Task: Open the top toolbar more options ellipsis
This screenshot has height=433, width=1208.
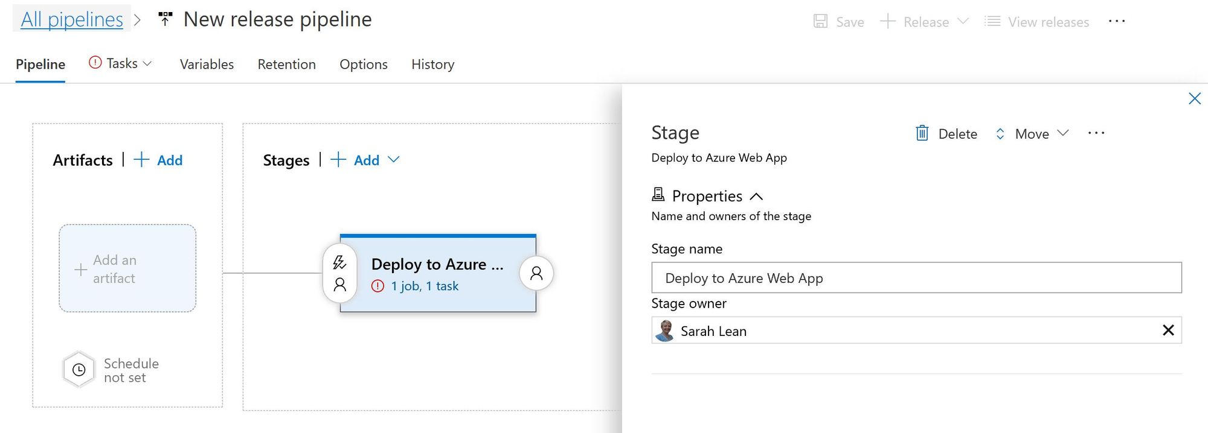Action: (1117, 22)
